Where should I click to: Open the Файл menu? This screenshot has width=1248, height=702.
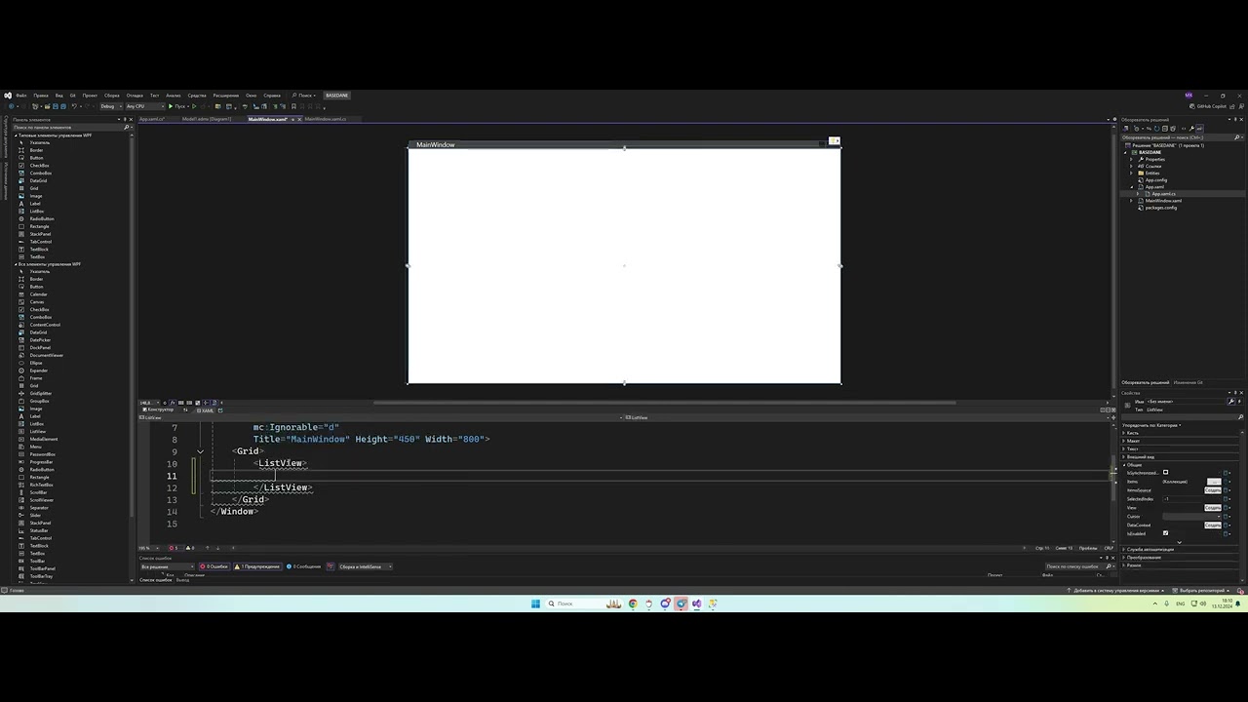click(20, 96)
